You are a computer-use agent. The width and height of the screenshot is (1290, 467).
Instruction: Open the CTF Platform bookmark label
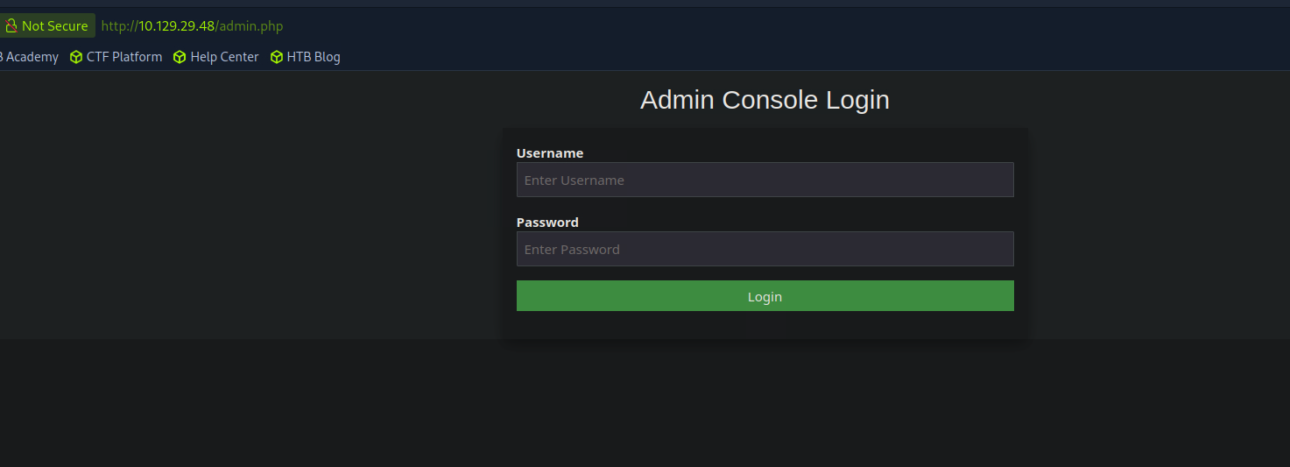click(x=124, y=57)
